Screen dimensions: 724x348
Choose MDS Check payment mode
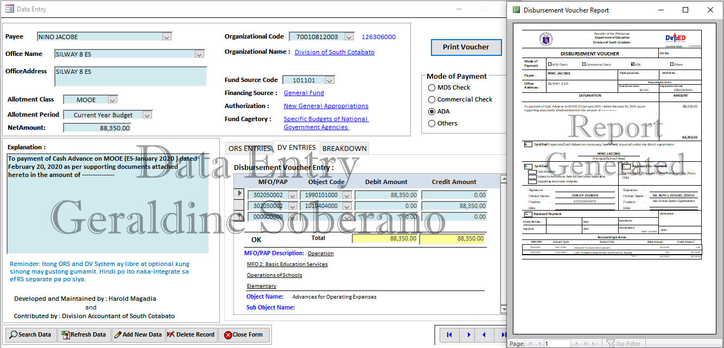tap(432, 87)
